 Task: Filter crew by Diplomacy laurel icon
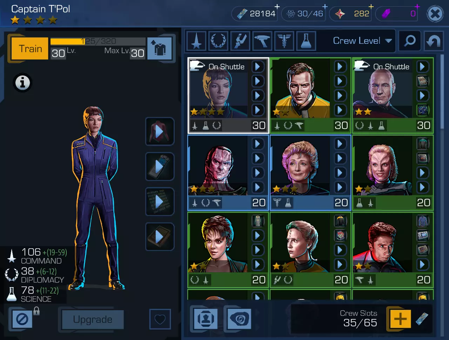click(218, 41)
